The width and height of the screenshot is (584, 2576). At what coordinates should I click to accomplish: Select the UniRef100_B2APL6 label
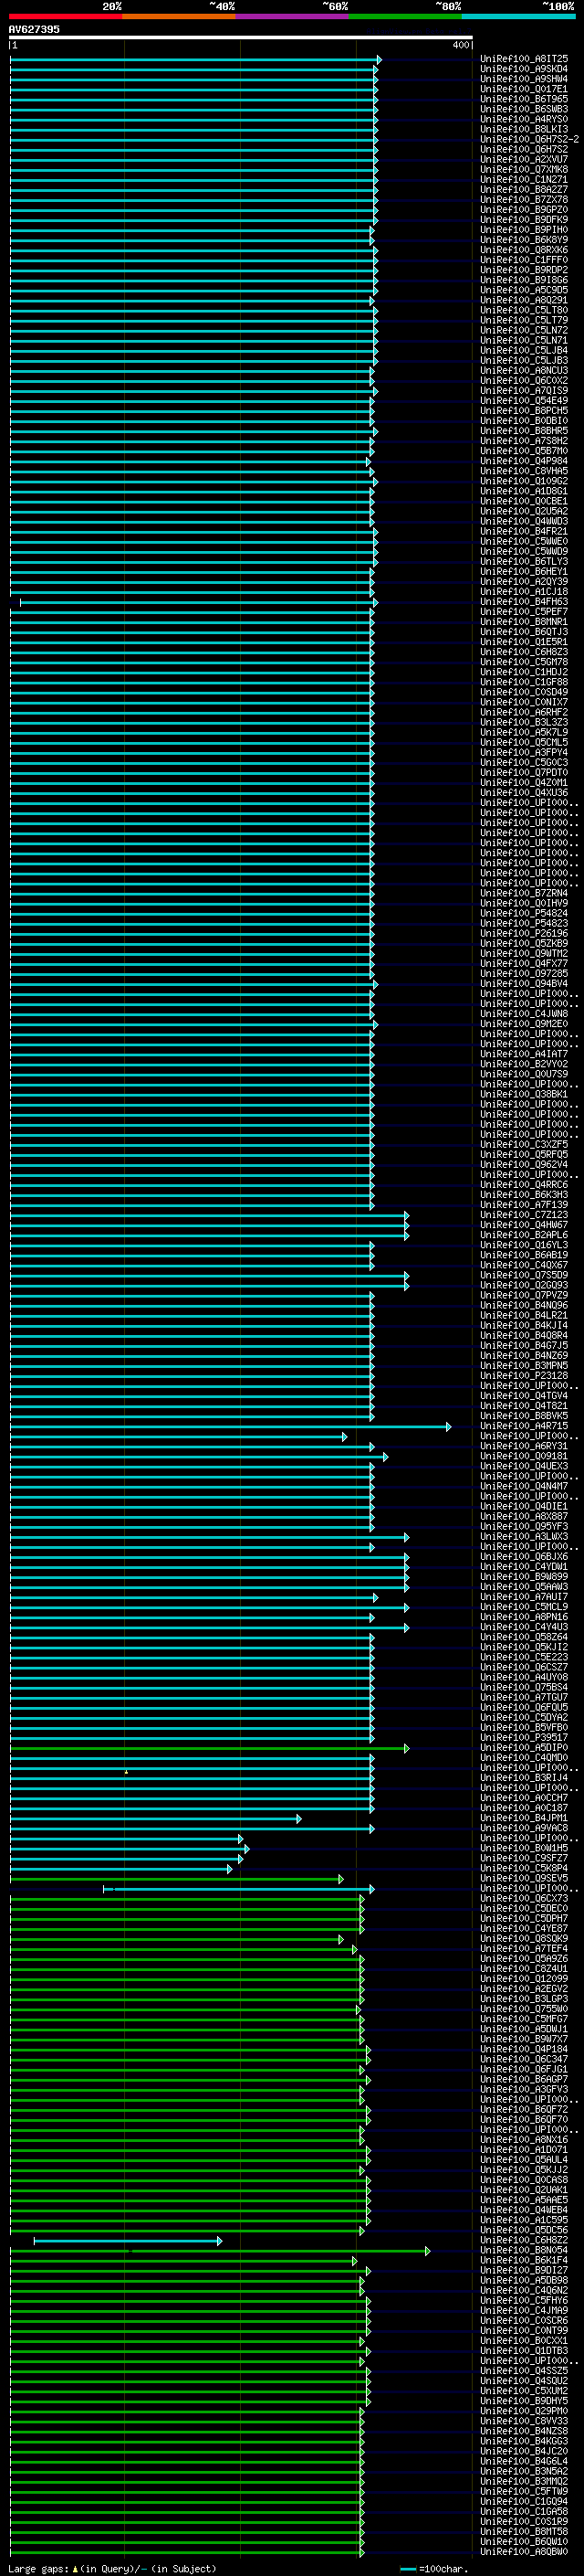[x=523, y=1234]
